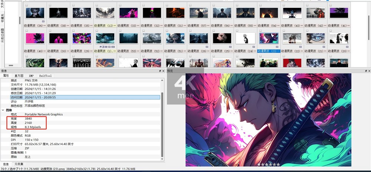Screen dimensions: 371x172
Task: Toggle the checkbox on thumbnail 动漫男孩 (53)
Action: (x=120, y=30)
